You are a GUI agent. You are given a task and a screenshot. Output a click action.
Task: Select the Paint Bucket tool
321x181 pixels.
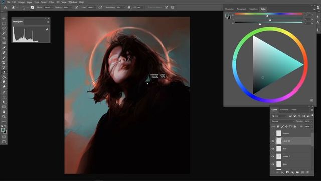coord(4,77)
